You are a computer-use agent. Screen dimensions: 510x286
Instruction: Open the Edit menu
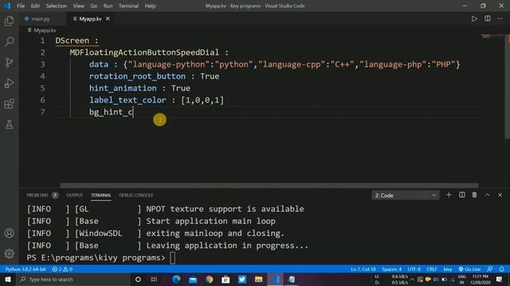click(x=35, y=6)
